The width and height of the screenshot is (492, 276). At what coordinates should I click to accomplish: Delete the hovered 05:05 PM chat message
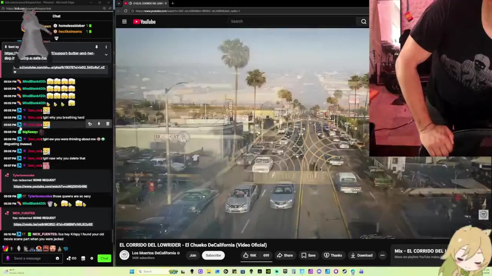tap(108, 124)
